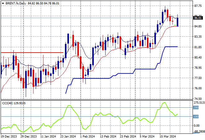Click the 5 Mar 2024 date label
205x140 pixels.
click(x=147, y=137)
